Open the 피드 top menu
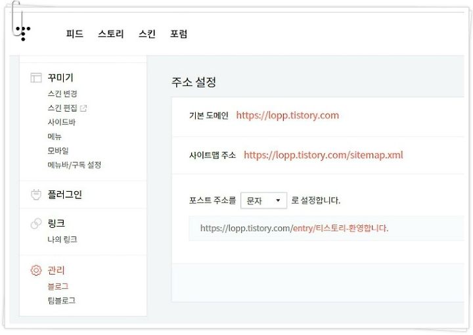This screenshot has height=335, width=473. (74, 33)
